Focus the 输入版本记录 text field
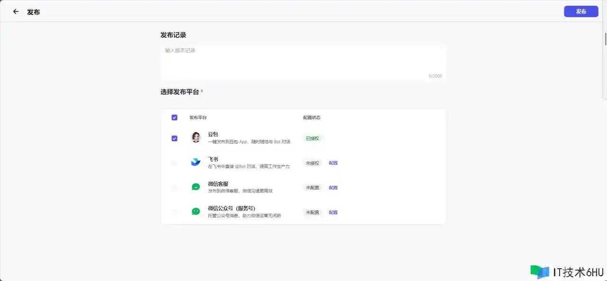 click(303, 62)
